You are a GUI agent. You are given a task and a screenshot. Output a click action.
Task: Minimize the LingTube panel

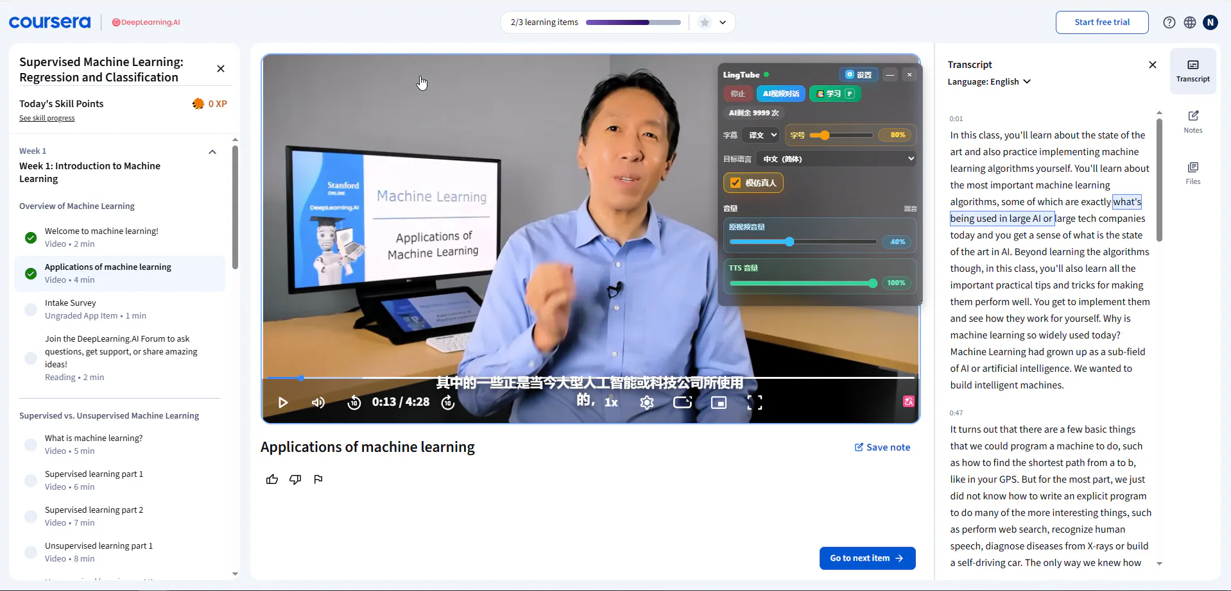890,75
